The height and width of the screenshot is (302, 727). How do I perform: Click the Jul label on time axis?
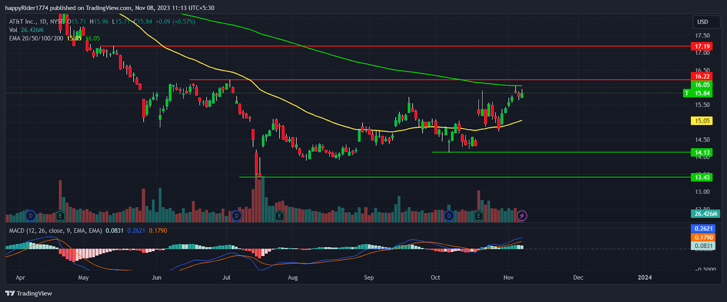click(226, 277)
